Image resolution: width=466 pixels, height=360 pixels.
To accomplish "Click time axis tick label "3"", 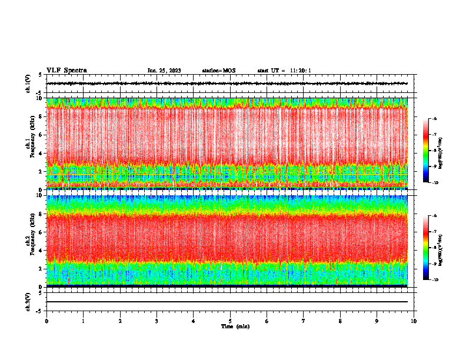I will click(157, 321).
